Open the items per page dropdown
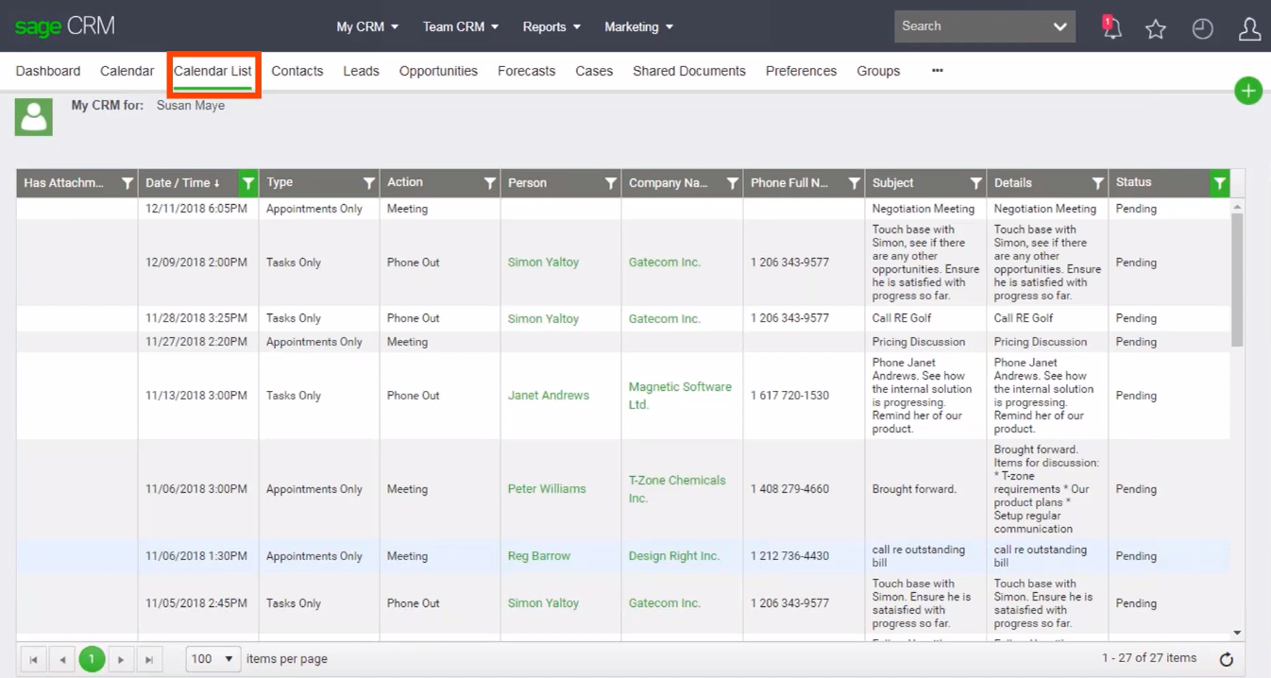This screenshot has width=1271, height=678. click(x=213, y=658)
